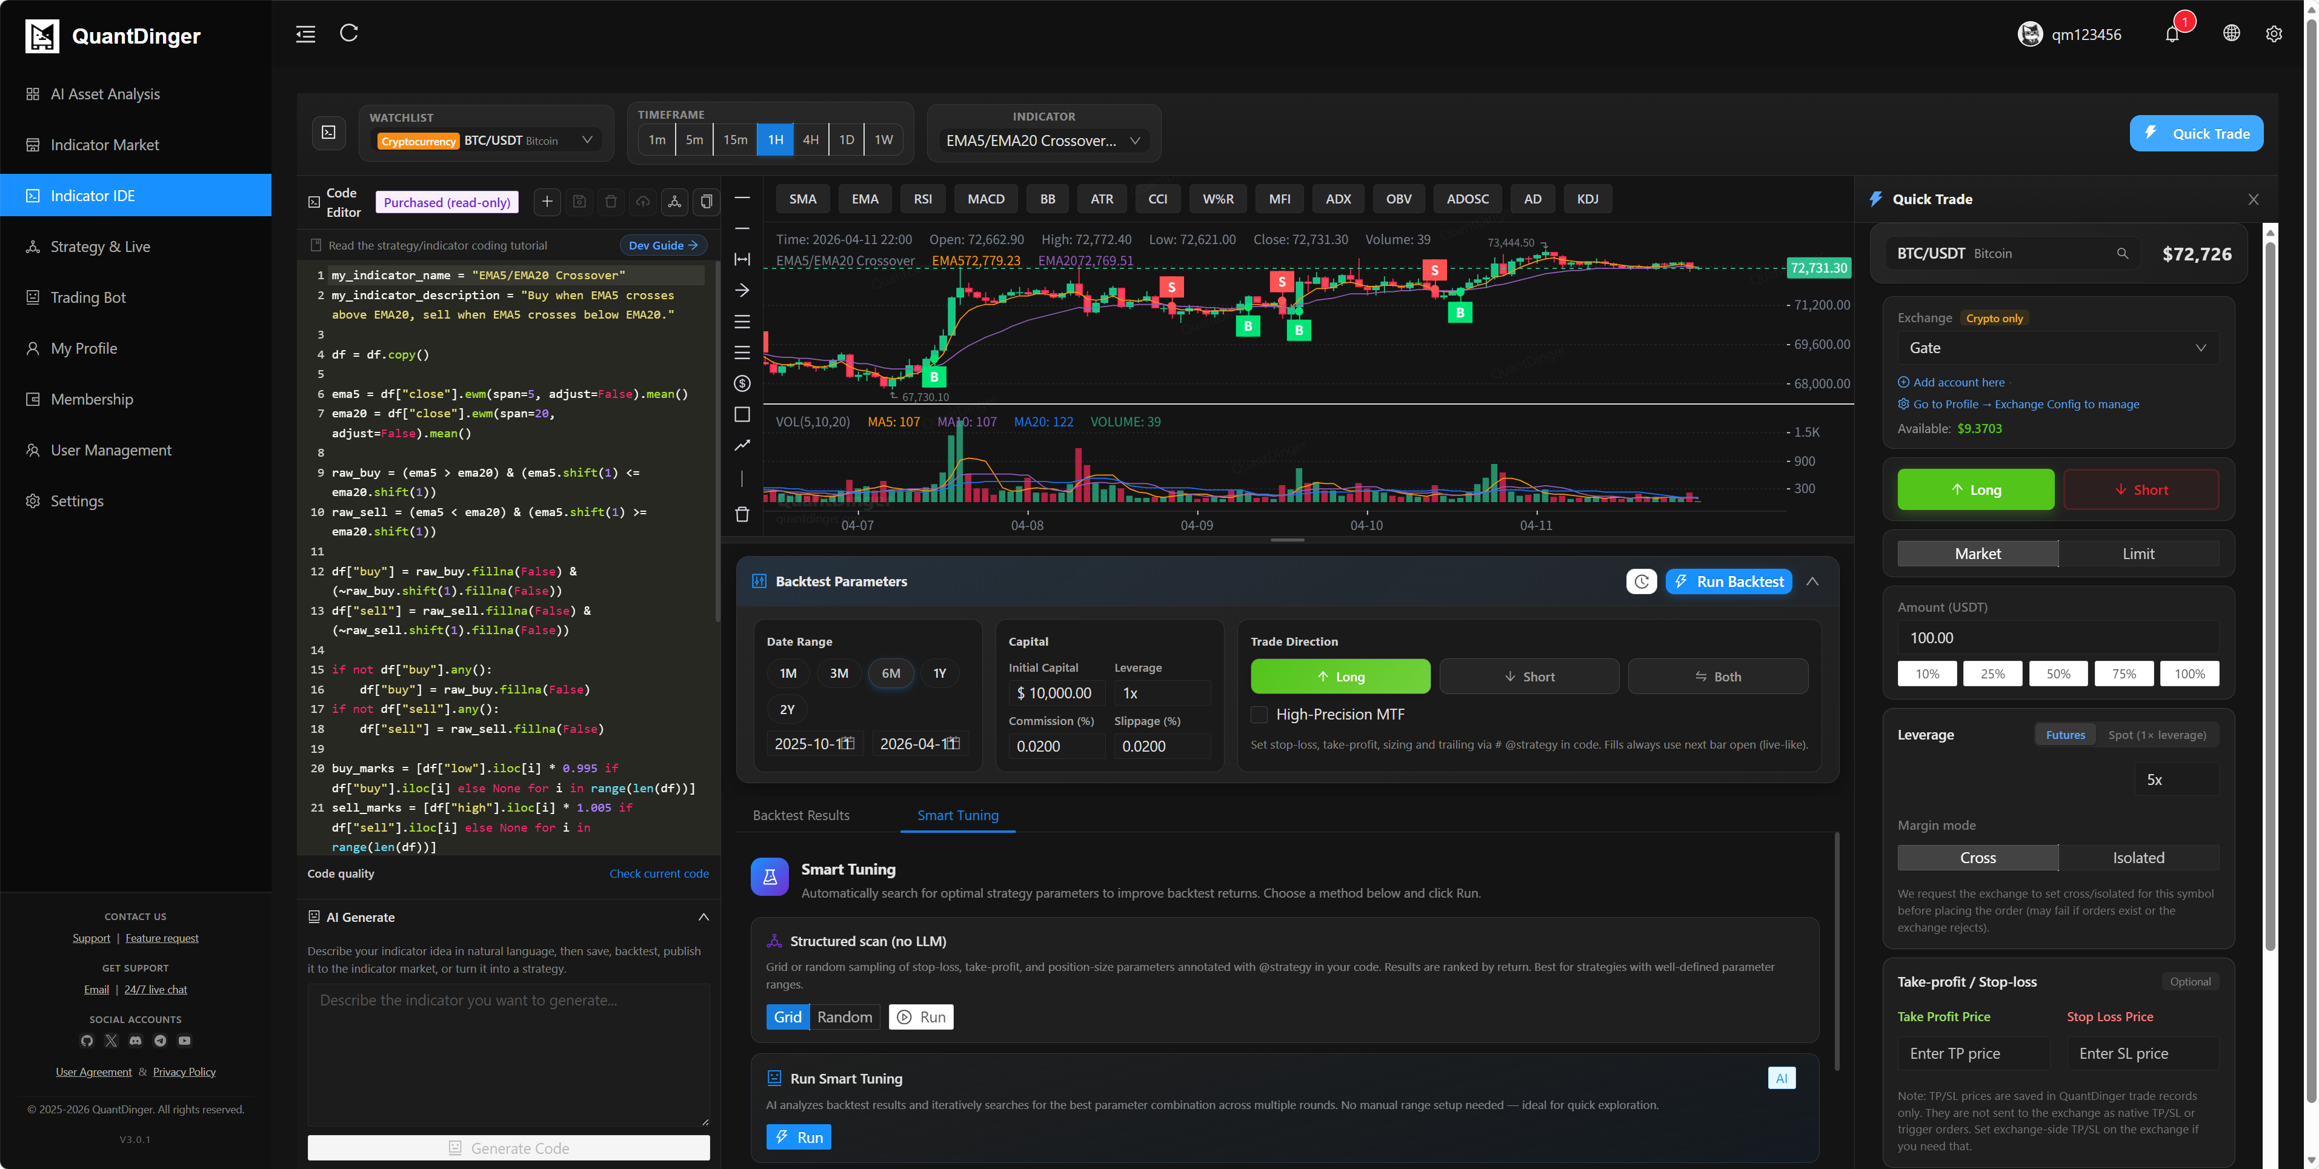Open the Dev Guide link
Screen dimensions: 2319x1169
[x=662, y=245]
